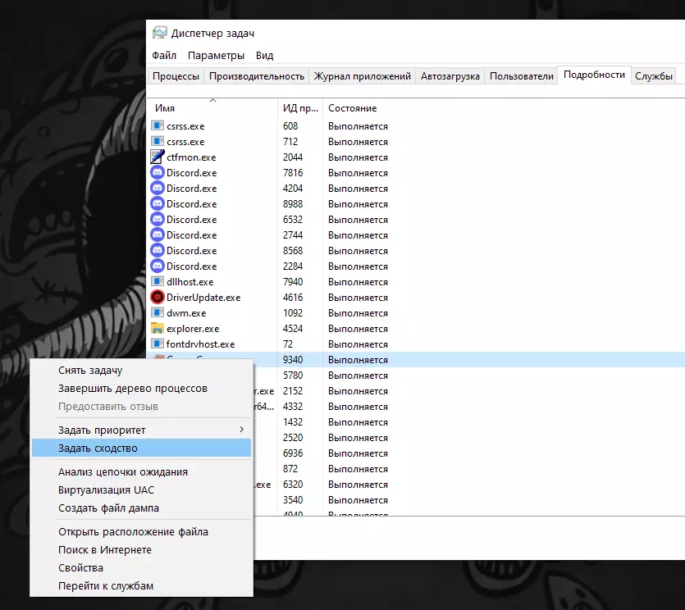Select Открыть расположение файла

[142, 532]
